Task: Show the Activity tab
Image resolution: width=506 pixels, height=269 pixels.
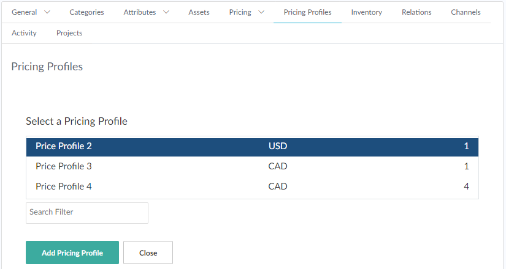Action: (x=24, y=33)
